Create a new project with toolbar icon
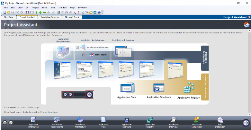The image size is (251, 130). [x=5, y=12]
